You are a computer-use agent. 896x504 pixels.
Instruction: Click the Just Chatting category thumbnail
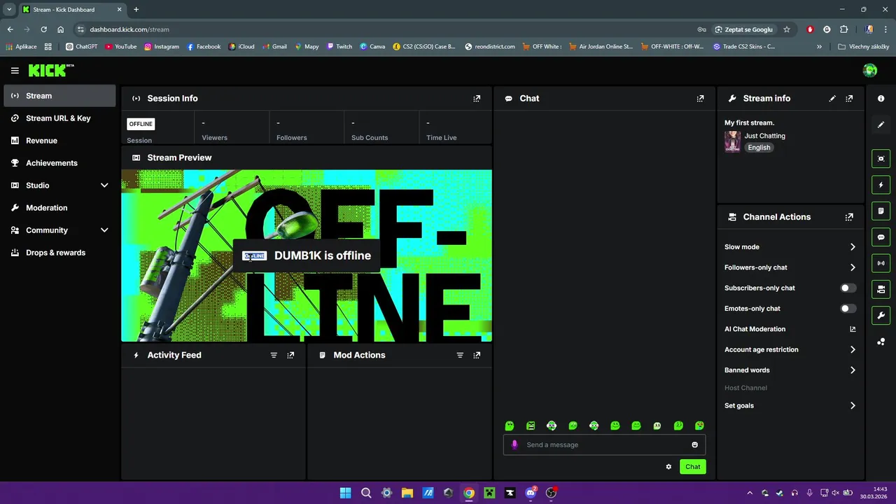(x=732, y=141)
